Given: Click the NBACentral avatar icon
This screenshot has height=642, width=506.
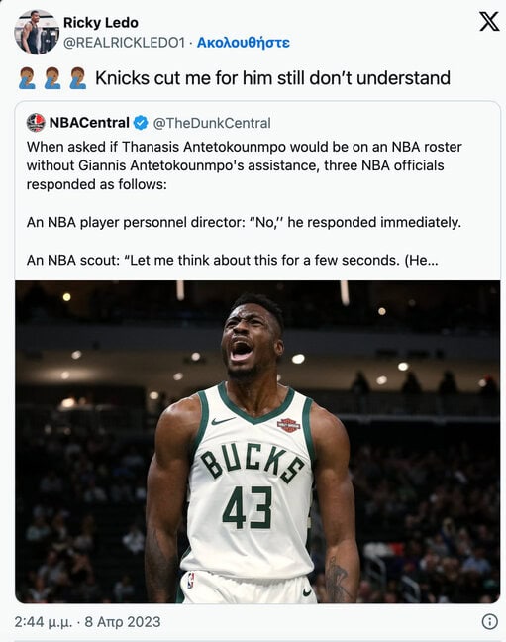Looking at the screenshot, I should click(x=36, y=123).
